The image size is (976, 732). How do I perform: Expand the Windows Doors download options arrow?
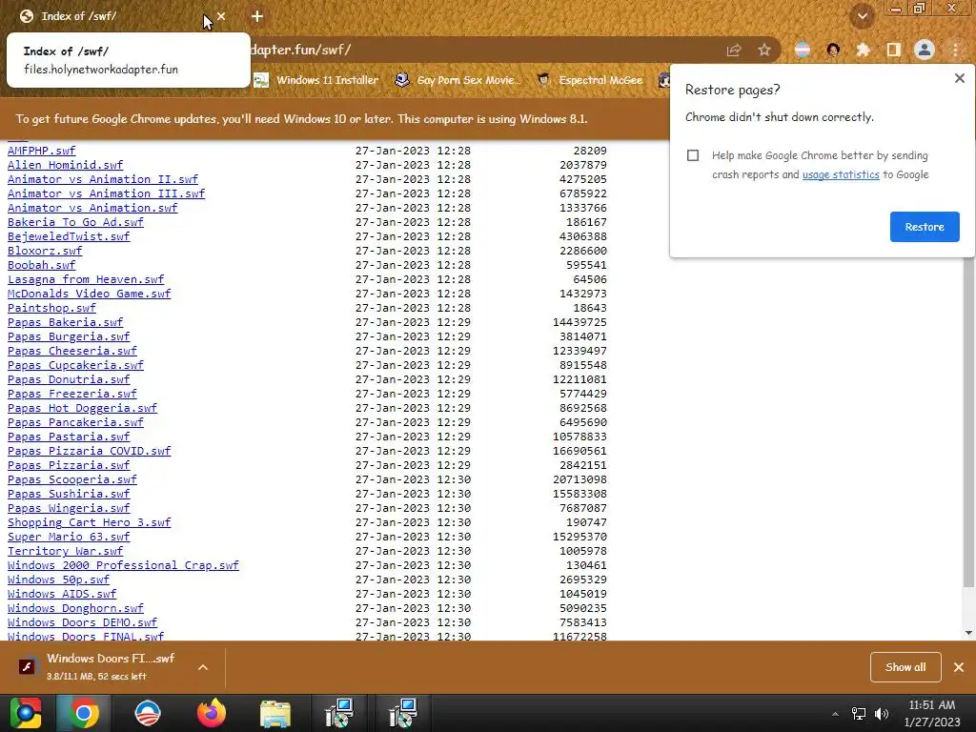pyautogui.click(x=203, y=667)
